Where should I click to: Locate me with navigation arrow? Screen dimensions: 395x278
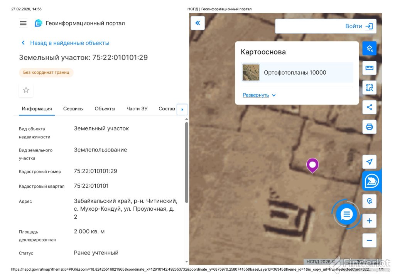point(369,162)
